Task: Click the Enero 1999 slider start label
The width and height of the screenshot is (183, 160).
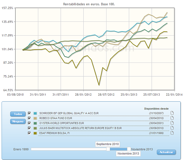Action: (21, 149)
